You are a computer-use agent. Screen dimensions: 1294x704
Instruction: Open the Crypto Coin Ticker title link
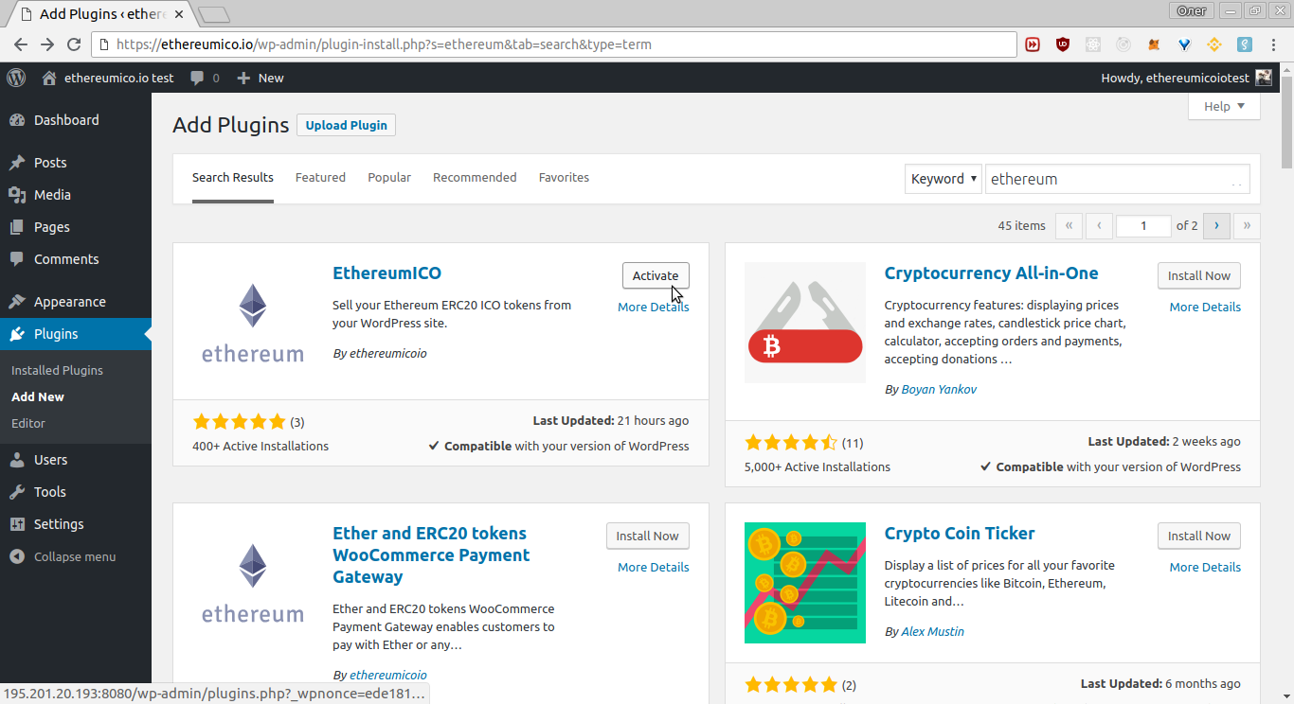click(x=960, y=534)
